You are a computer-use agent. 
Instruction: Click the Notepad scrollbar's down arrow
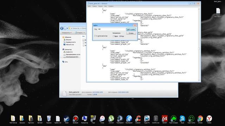pyautogui.click(x=199, y=80)
